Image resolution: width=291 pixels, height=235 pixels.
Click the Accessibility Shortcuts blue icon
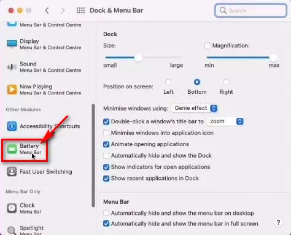pyautogui.click(x=12, y=126)
